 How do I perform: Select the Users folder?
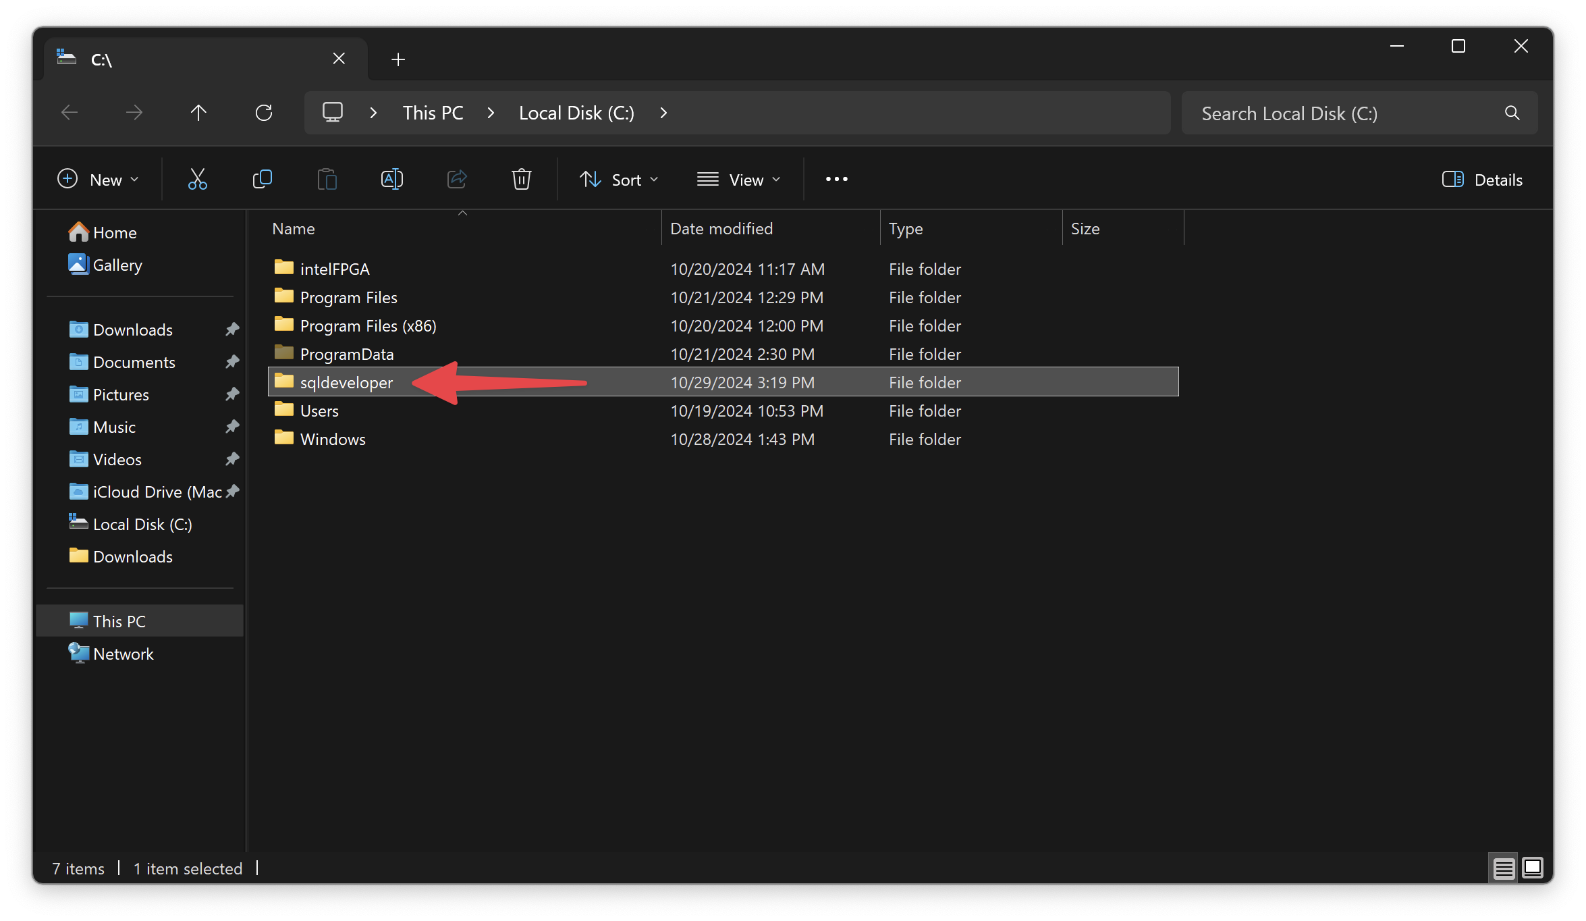[723, 411]
